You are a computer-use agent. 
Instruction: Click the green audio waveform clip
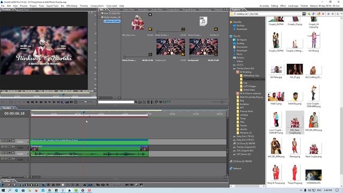pos(90,154)
